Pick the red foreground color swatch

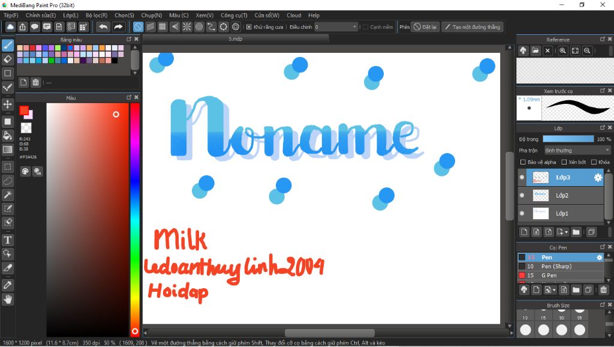click(x=24, y=110)
